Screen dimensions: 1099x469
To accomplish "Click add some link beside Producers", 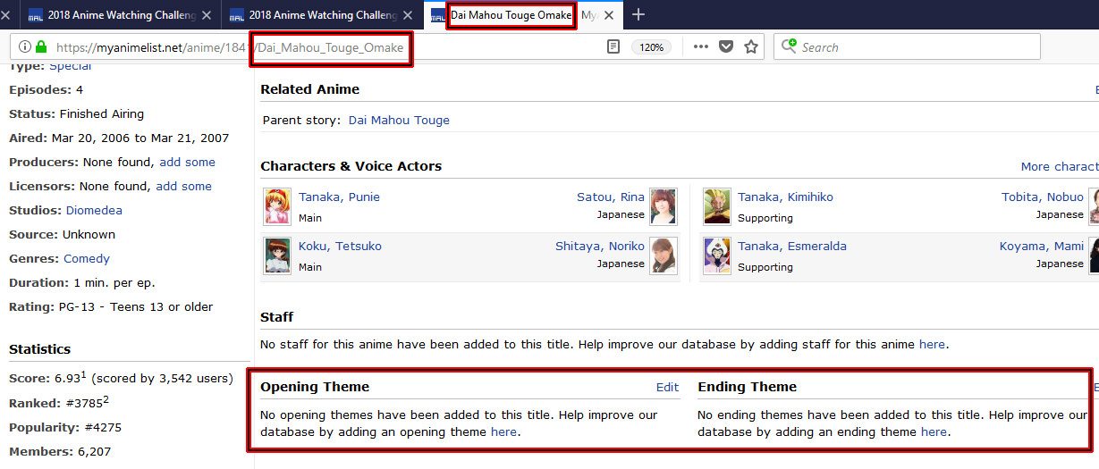I will tap(187, 162).
